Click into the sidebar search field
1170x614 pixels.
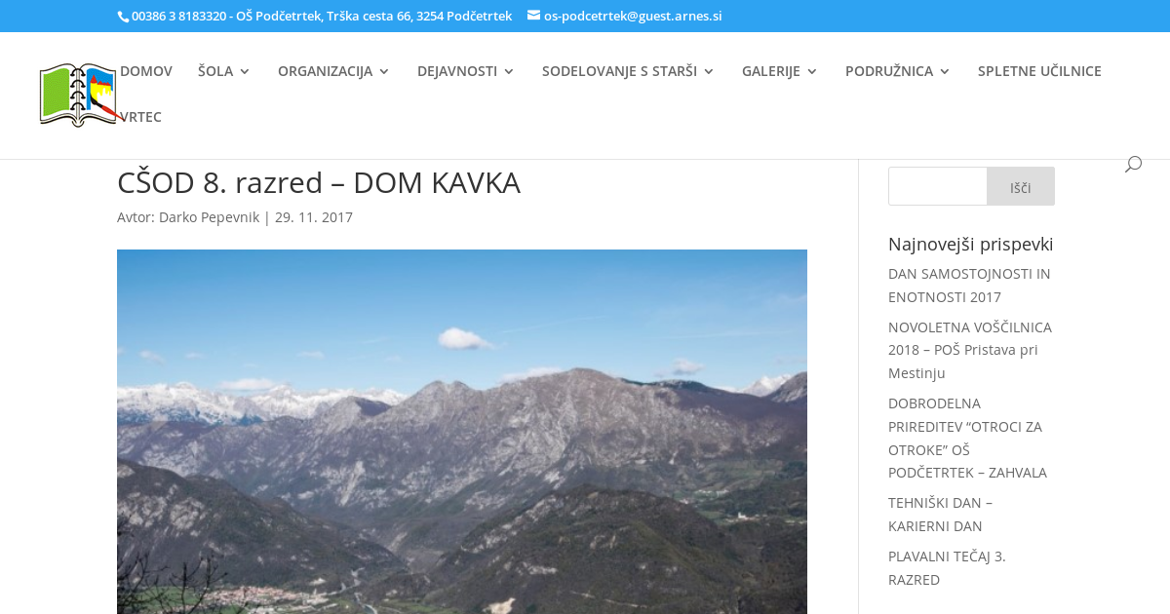coord(937,186)
